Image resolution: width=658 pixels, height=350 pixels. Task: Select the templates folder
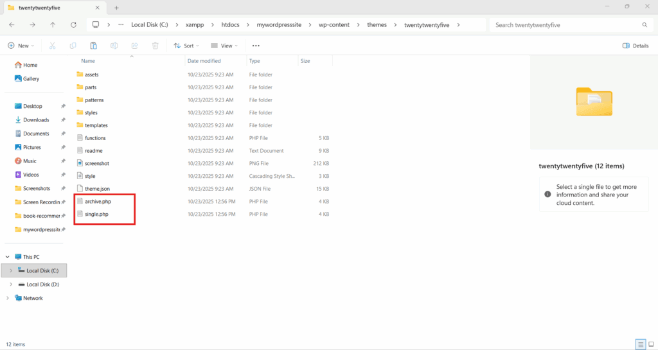pyautogui.click(x=96, y=125)
